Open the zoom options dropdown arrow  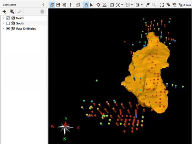(122, 5)
